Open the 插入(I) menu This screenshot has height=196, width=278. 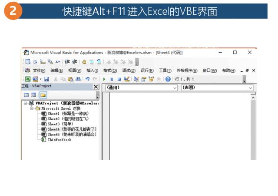tap(92, 71)
